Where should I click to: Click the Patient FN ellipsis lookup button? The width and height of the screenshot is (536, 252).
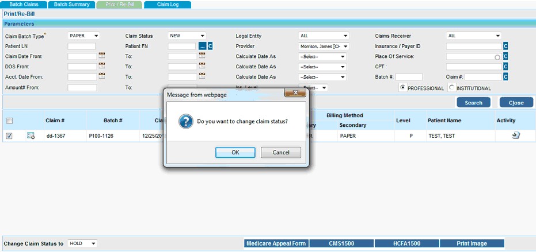coord(202,46)
